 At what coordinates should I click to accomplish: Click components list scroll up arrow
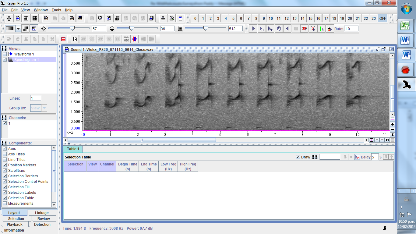pyautogui.click(x=54, y=148)
